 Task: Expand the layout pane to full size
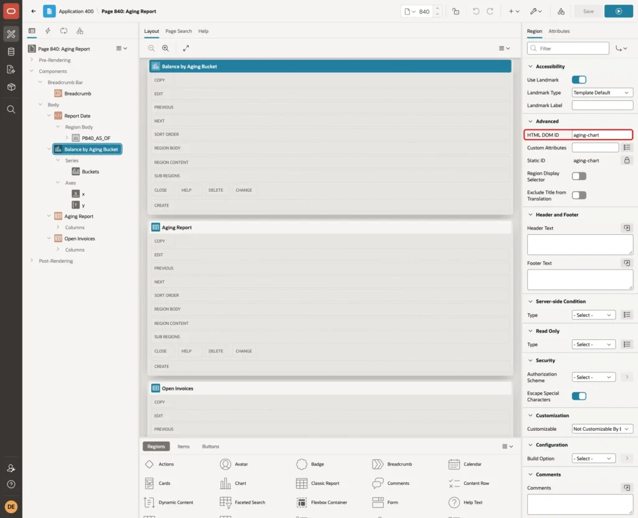186,48
